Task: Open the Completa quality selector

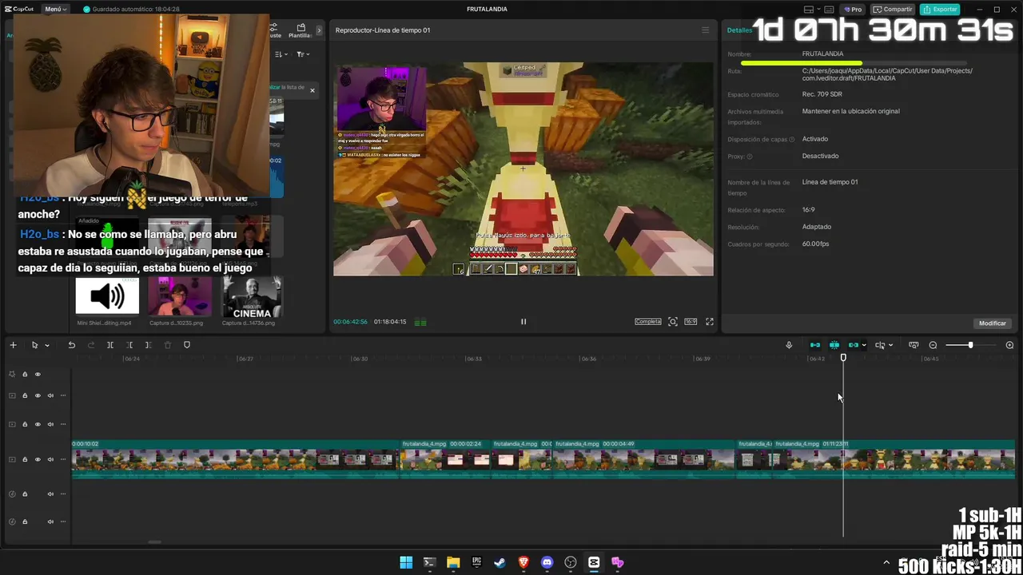Action: (648, 322)
